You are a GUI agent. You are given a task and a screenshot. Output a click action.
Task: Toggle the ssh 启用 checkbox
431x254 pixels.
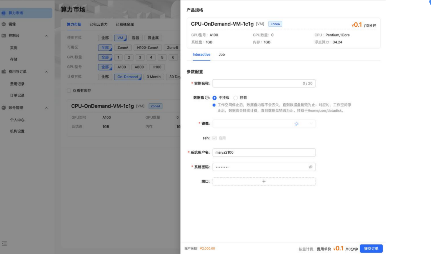(215, 138)
